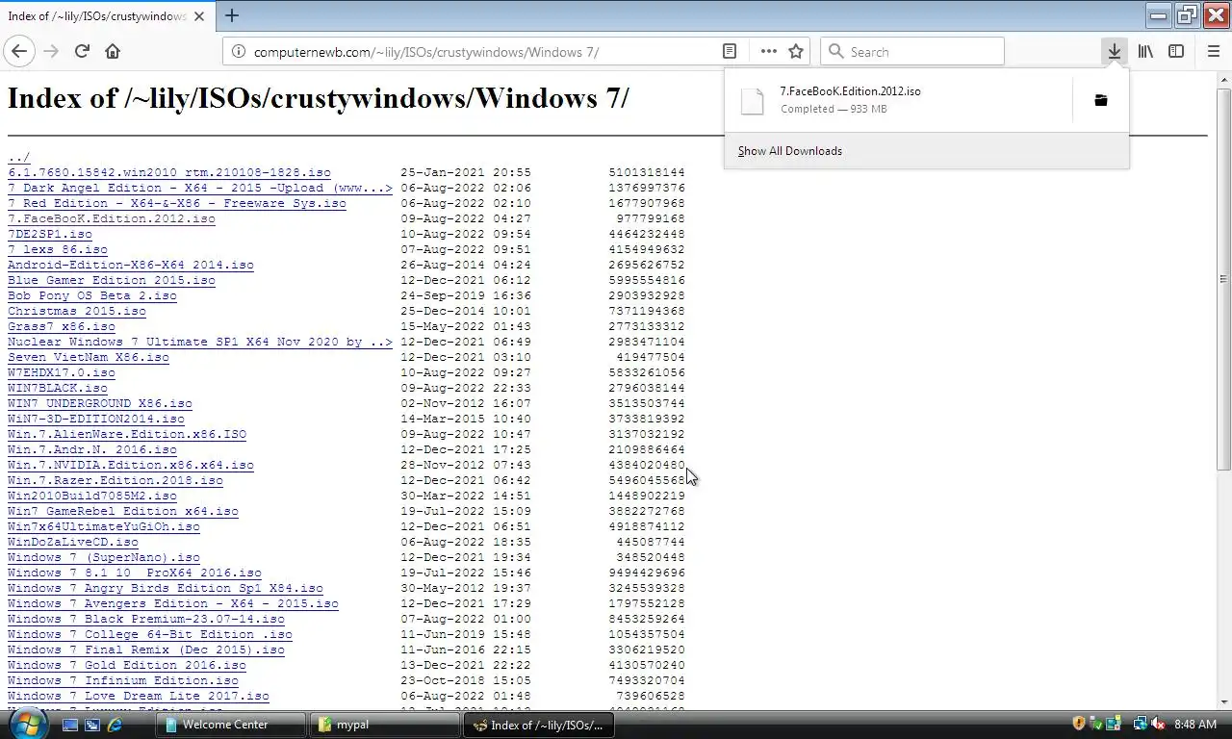Go to the browser home page
The height and width of the screenshot is (739, 1232).
[113, 51]
